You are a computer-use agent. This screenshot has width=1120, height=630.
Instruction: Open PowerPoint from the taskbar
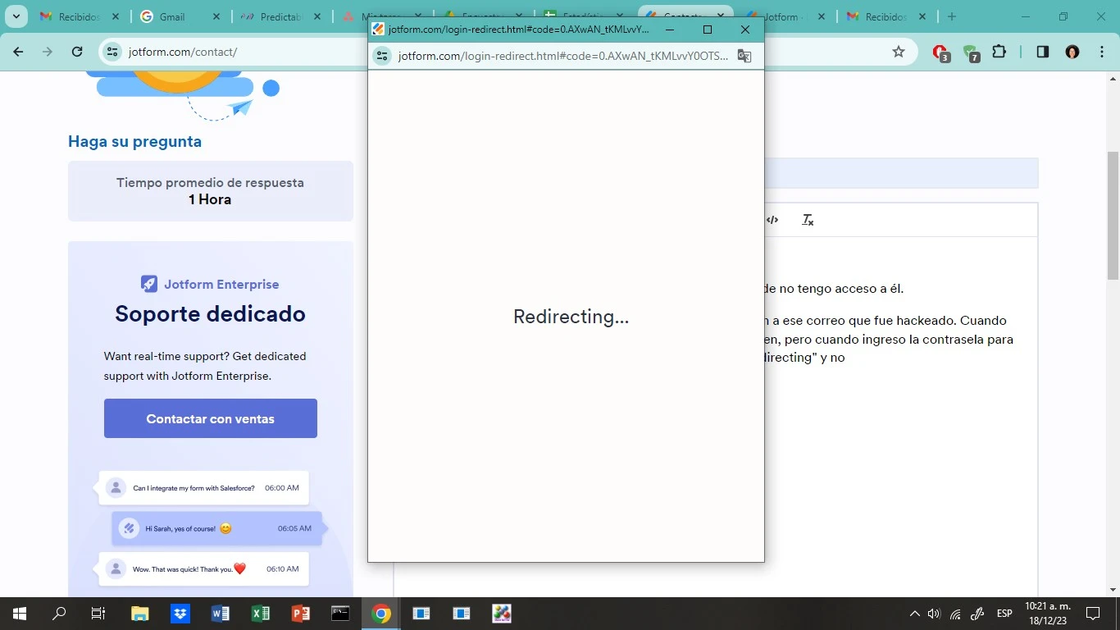tap(300, 613)
